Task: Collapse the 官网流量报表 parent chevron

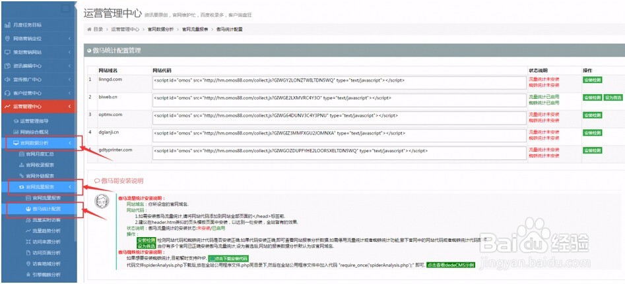Action: (69, 186)
